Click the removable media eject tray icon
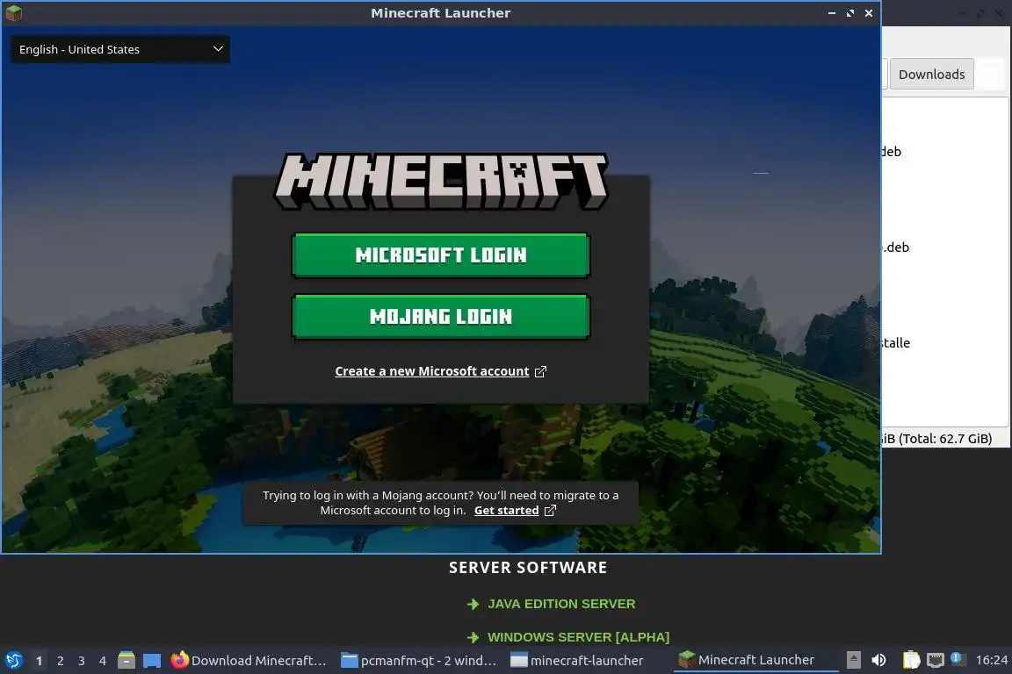Image resolution: width=1012 pixels, height=674 pixels. pyautogui.click(x=853, y=660)
